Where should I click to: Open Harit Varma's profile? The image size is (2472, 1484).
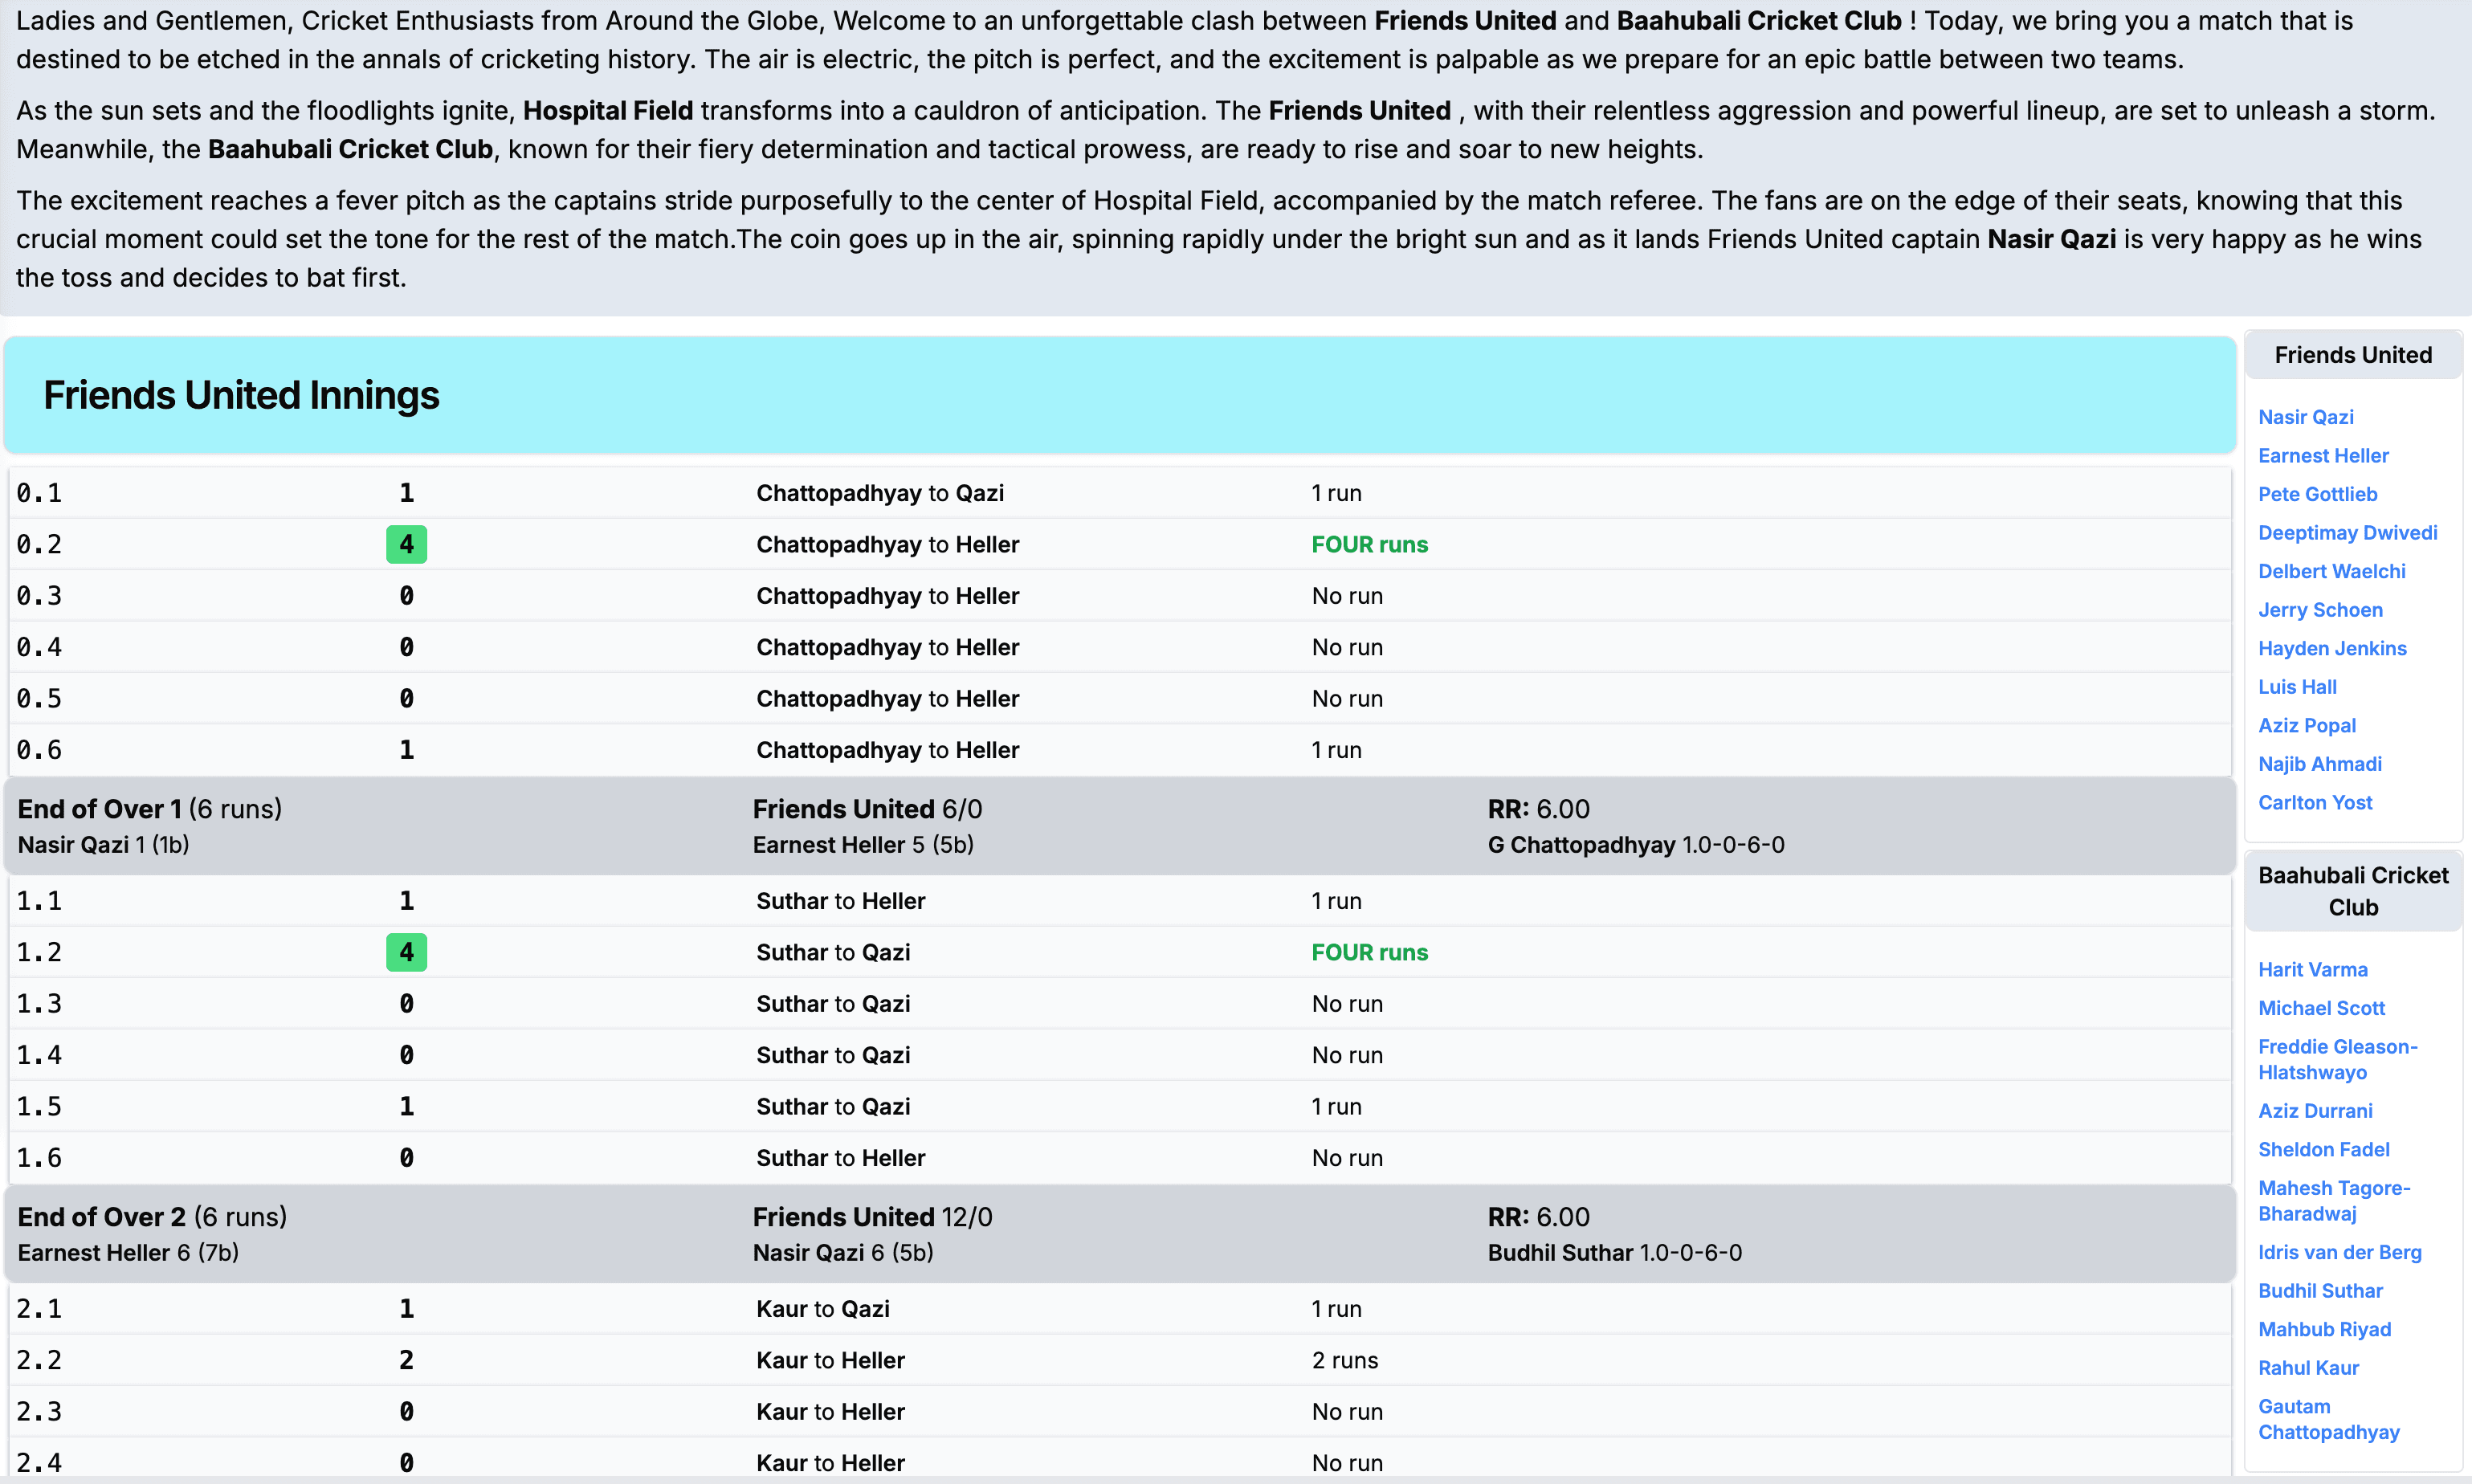(x=2313, y=969)
